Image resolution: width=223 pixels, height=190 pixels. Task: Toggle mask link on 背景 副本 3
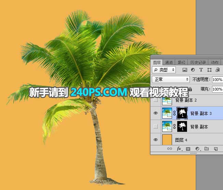tap(174, 113)
